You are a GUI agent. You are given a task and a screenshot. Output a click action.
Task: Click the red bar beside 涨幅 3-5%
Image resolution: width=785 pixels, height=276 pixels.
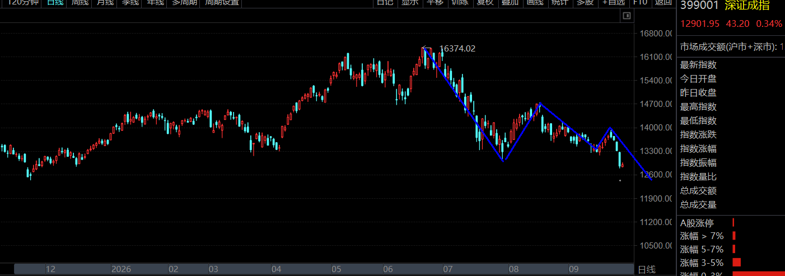736,263
